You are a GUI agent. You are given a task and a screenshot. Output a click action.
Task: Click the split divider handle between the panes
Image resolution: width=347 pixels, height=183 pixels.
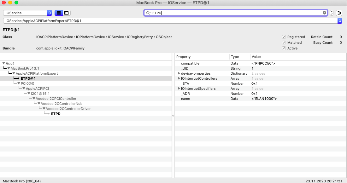(x=173, y=115)
